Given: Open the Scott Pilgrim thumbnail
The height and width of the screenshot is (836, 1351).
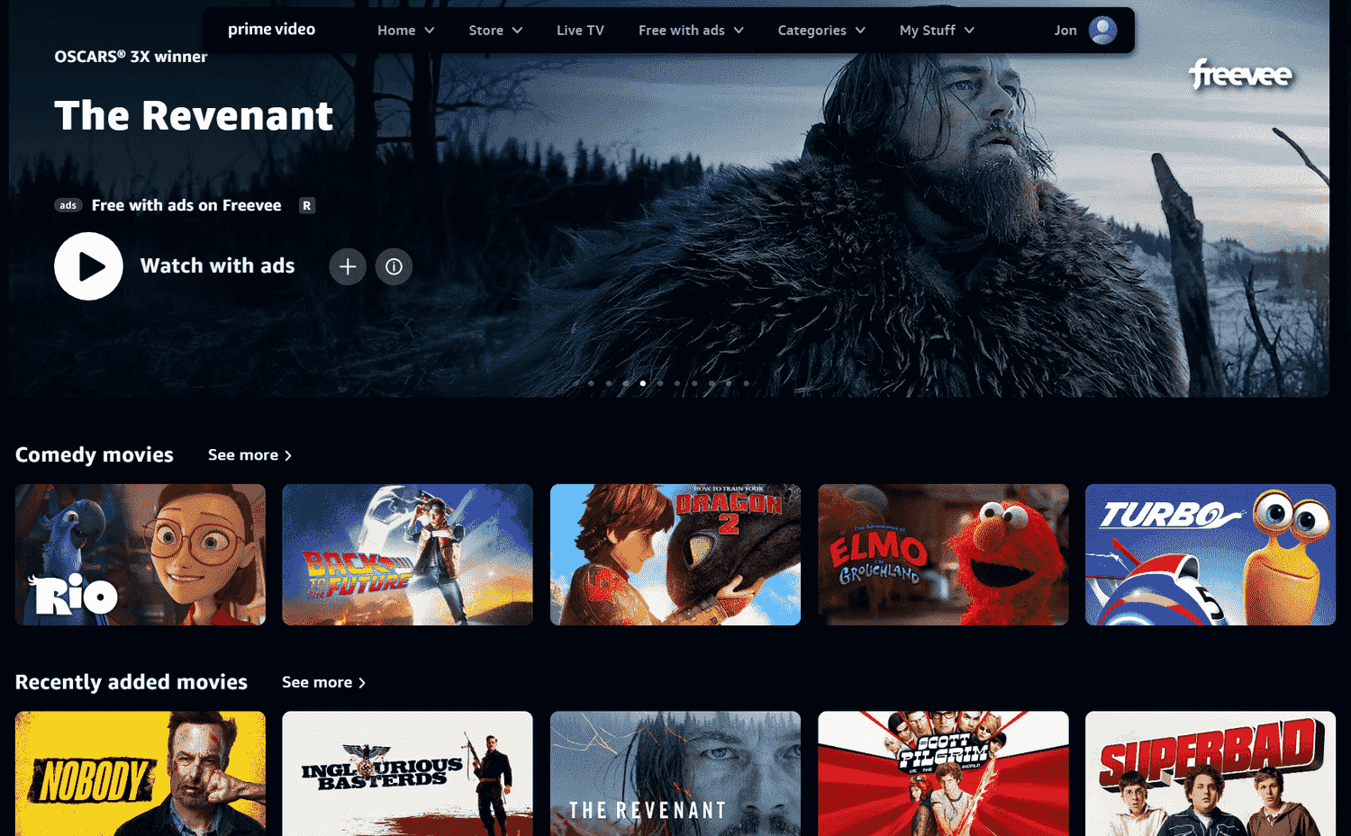Looking at the screenshot, I should (943, 774).
